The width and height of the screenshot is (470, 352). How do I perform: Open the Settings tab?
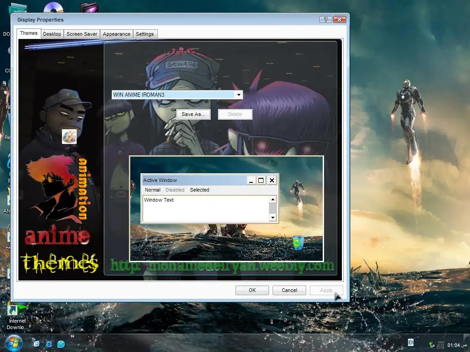coord(145,34)
